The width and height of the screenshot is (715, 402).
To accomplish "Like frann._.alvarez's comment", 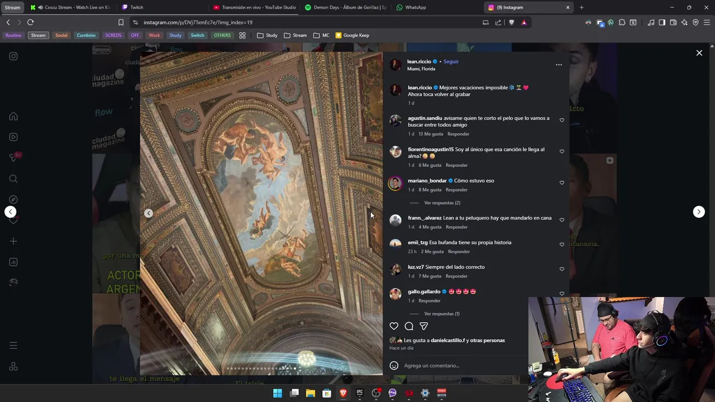I will tap(562, 220).
